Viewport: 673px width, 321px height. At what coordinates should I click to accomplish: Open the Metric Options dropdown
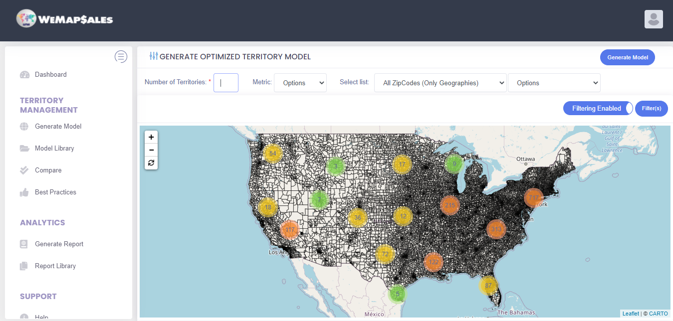[x=300, y=83]
